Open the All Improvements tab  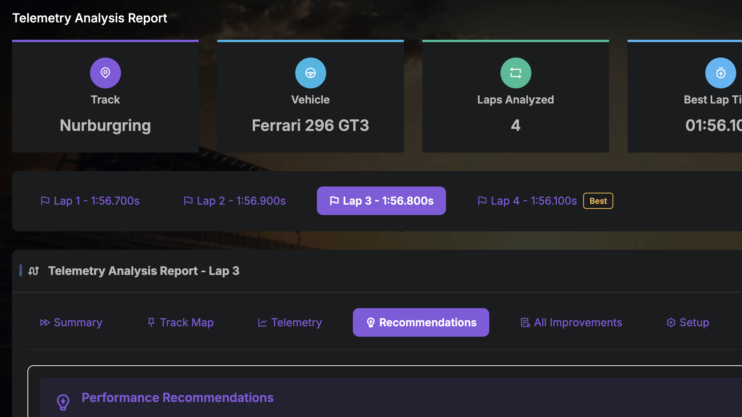click(571, 322)
